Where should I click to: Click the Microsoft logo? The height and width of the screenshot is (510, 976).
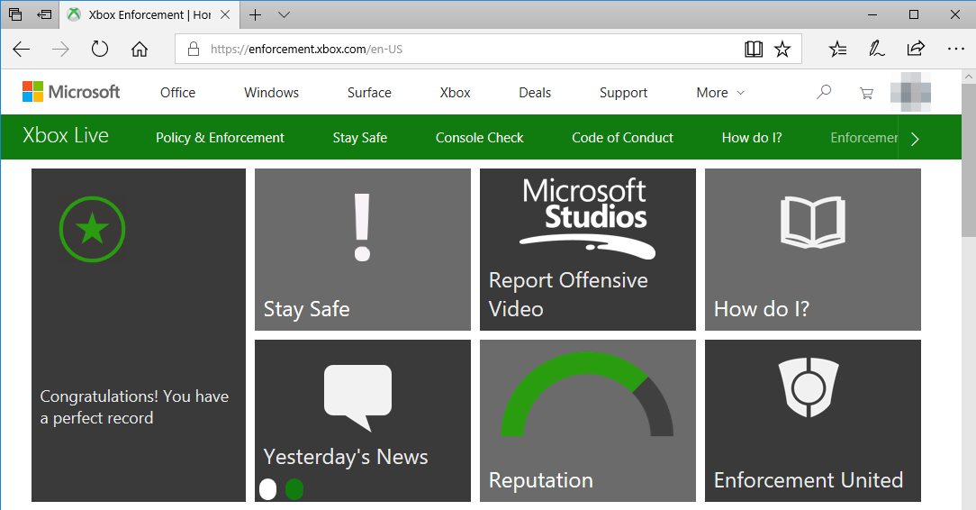click(72, 92)
